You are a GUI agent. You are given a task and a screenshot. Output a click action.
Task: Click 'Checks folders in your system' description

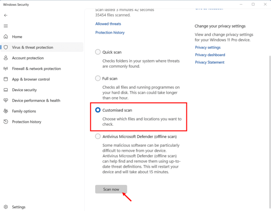coord(141,63)
